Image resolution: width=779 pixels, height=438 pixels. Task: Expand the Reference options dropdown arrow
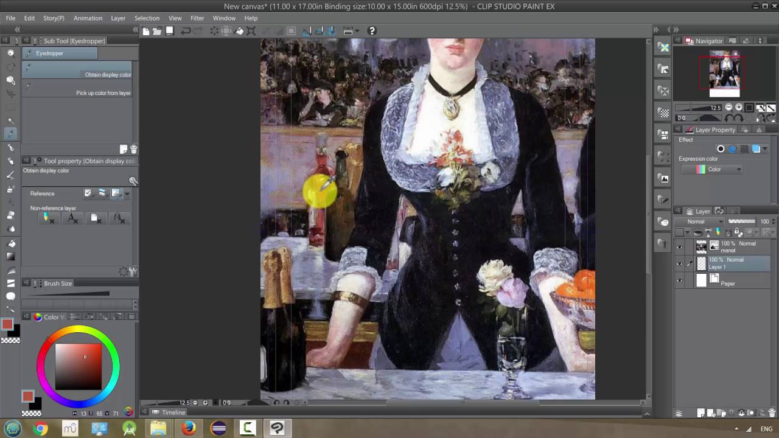point(127,193)
